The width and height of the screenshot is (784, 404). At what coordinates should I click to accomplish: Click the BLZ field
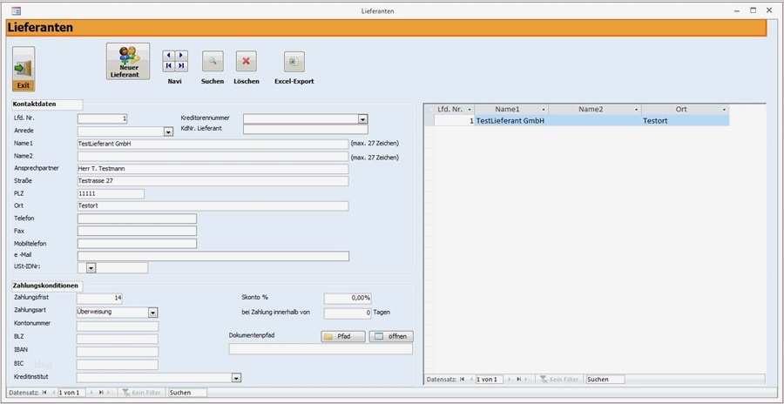coord(118,339)
